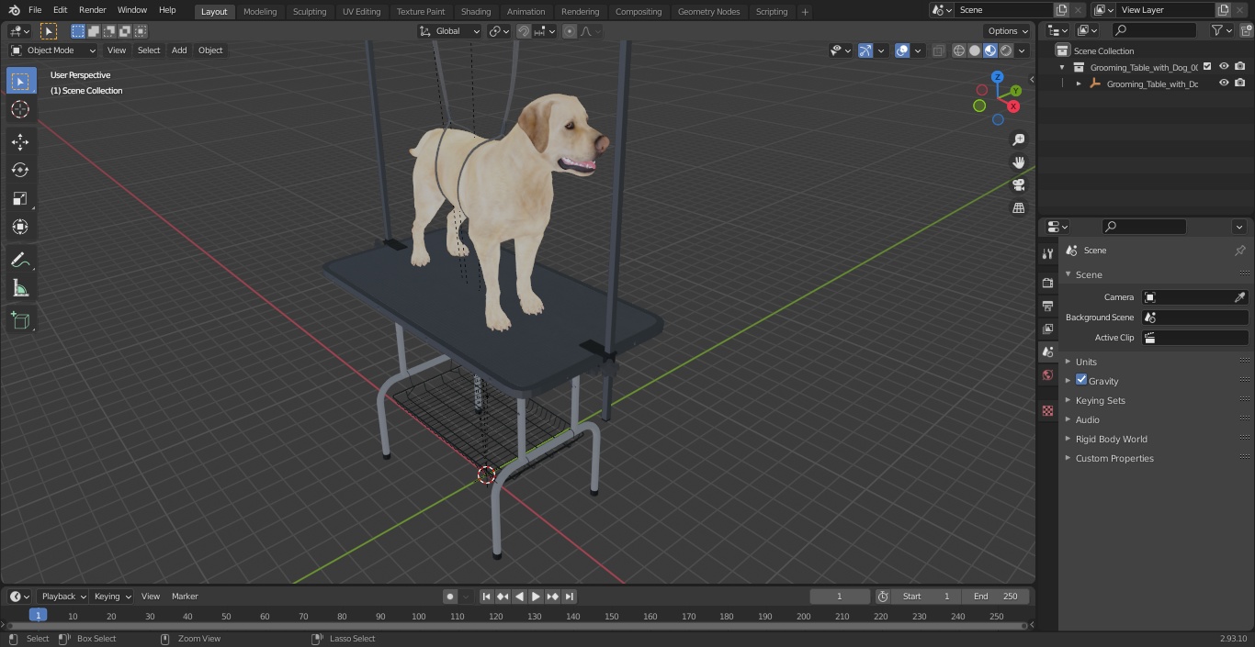
Task: Hide the Grooming_Table_with_Dc object eye icon
Action: (1224, 84)
